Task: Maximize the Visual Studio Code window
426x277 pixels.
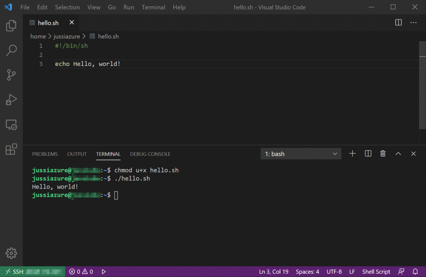Action: 393,7
